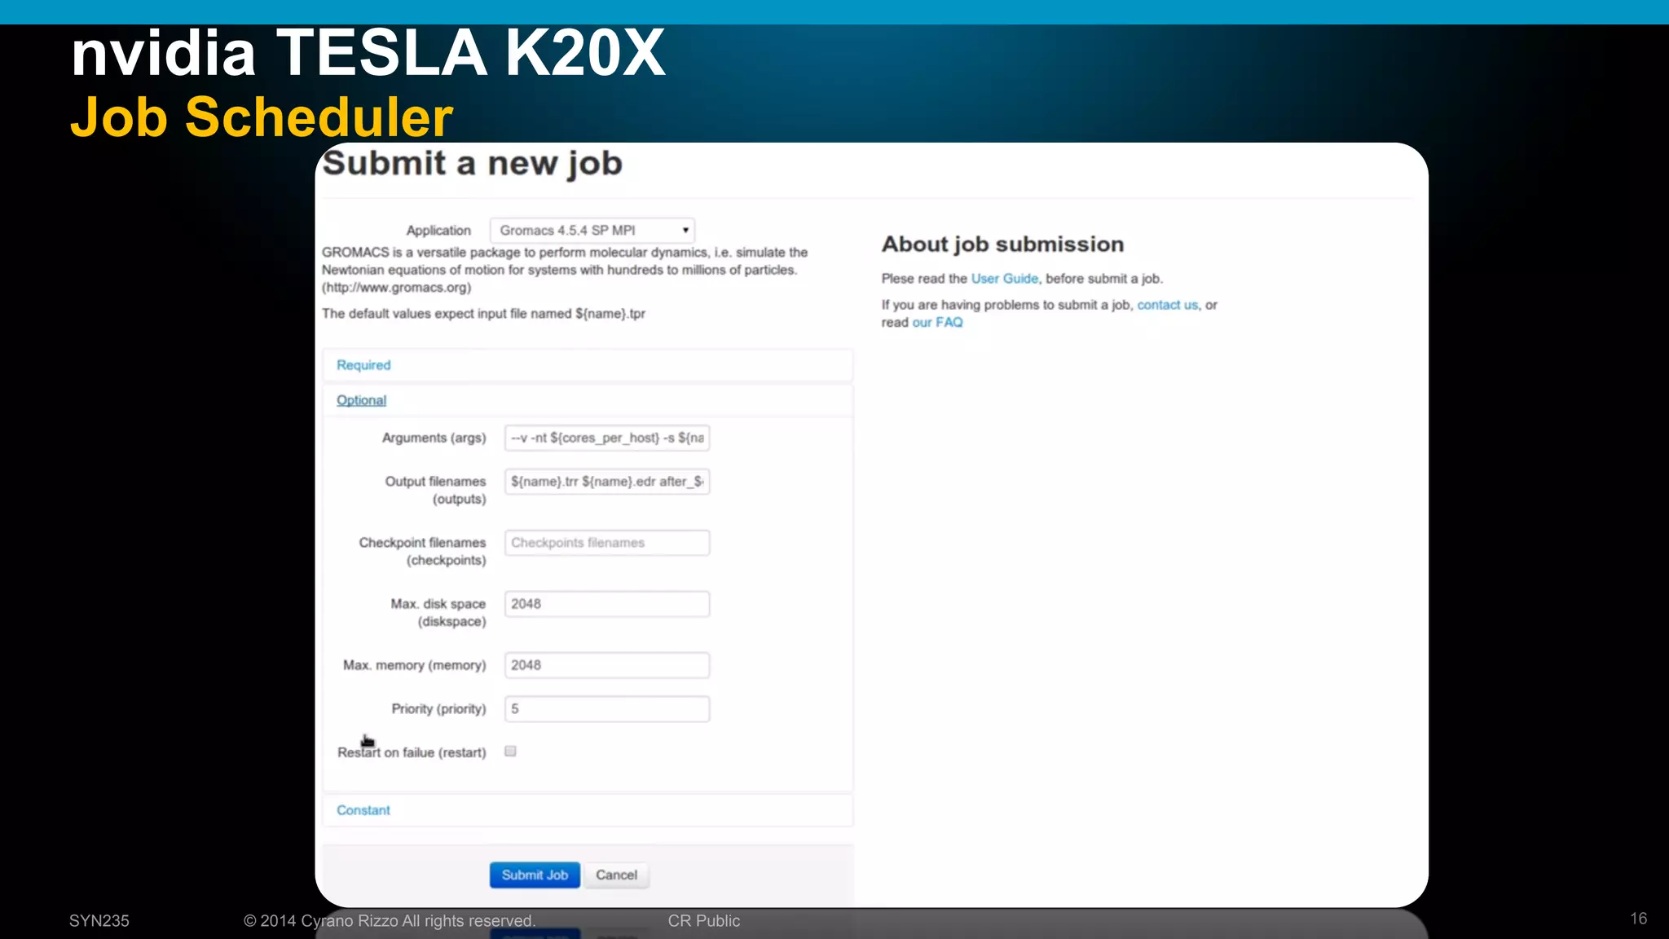Focus the Checkpoints filenames field
The image size is (1669, 939).
click(607, 543)
